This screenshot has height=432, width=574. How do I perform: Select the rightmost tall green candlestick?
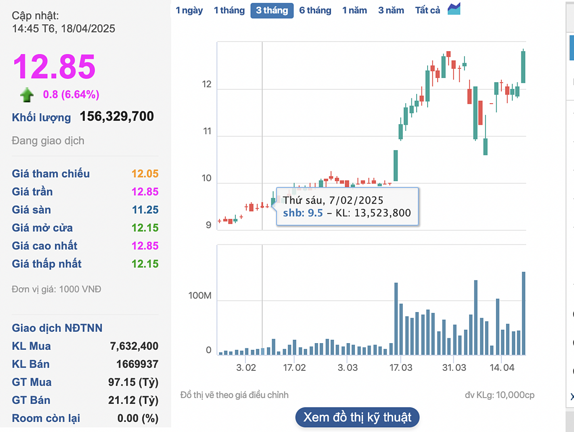pyautogui.click(x=523, y=67)
